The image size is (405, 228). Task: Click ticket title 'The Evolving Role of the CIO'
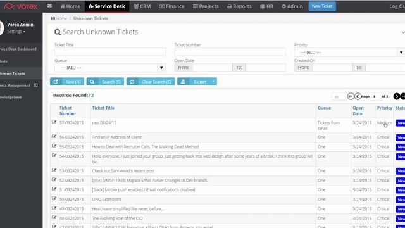click(117, 218)
